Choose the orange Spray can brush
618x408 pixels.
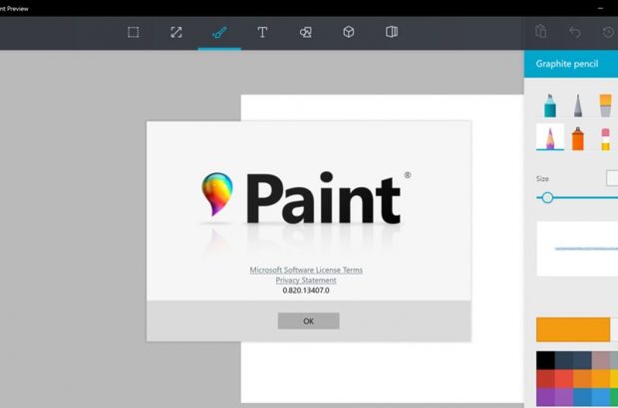(x=578, y=138)
